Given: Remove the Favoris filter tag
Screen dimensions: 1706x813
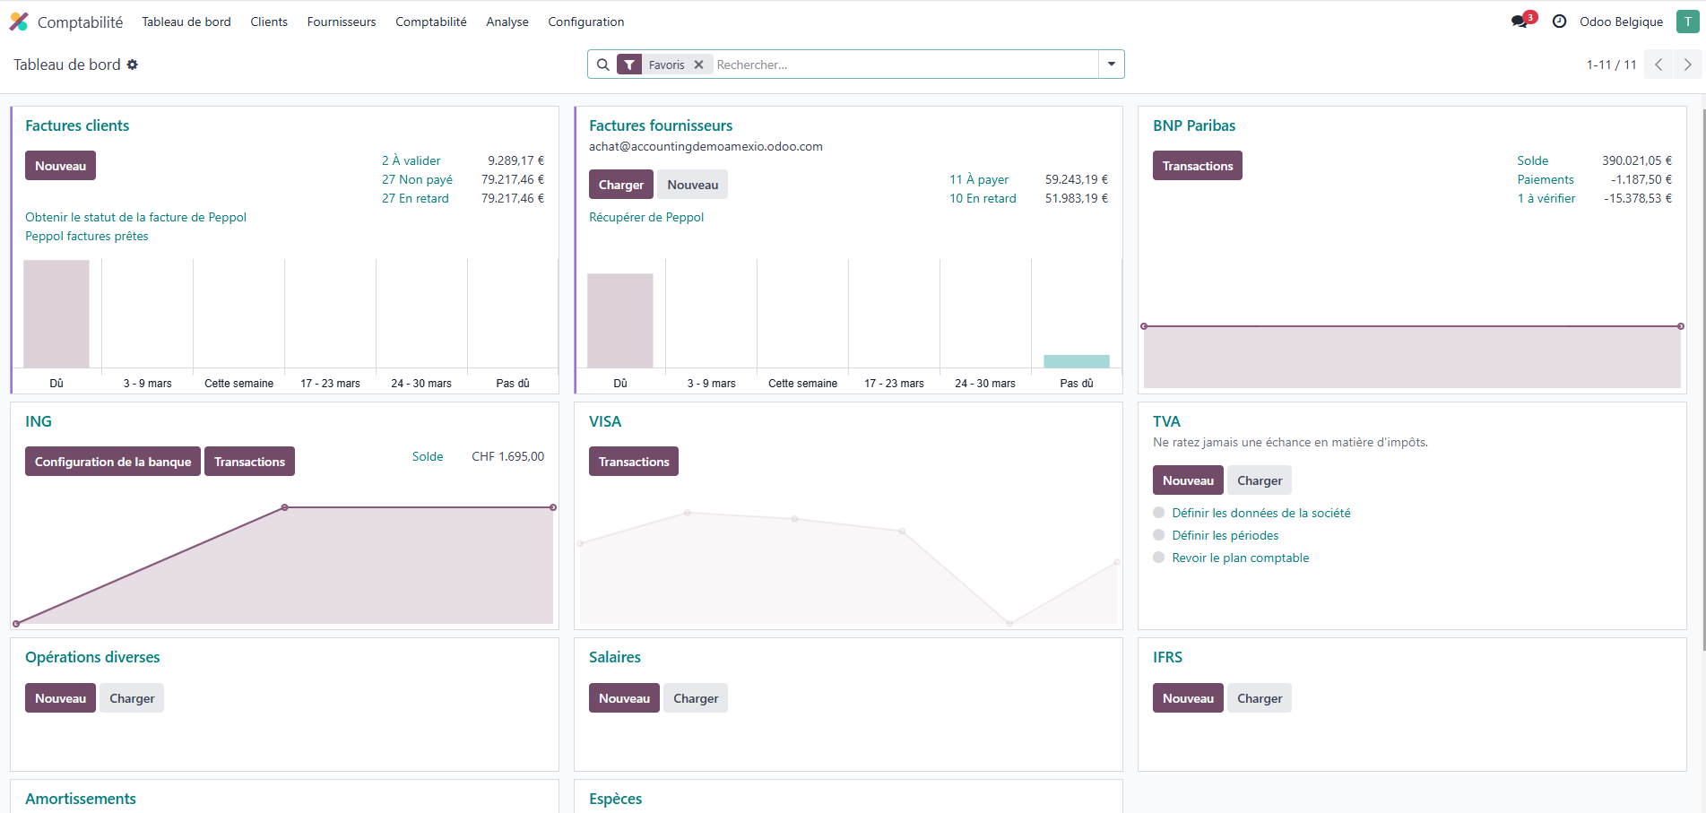Looking at the screenshot, I should (x=698, y=65).
